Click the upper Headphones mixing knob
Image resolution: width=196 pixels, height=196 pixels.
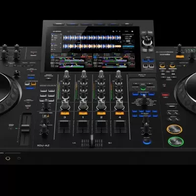(x=45, y=119)
